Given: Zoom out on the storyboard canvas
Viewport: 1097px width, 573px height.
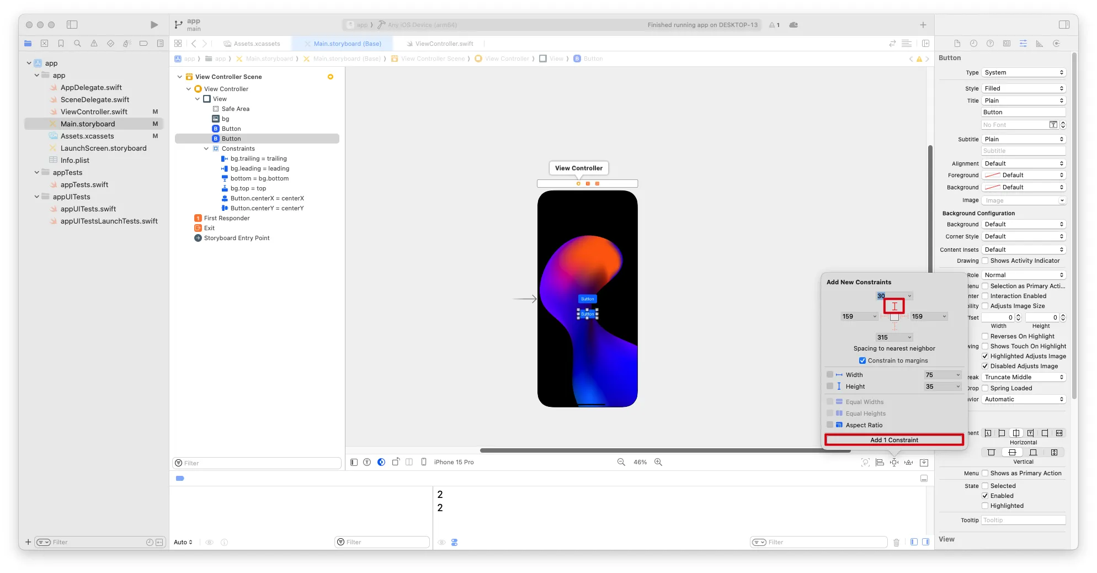Looking at the screenshot, I should 621,463.
